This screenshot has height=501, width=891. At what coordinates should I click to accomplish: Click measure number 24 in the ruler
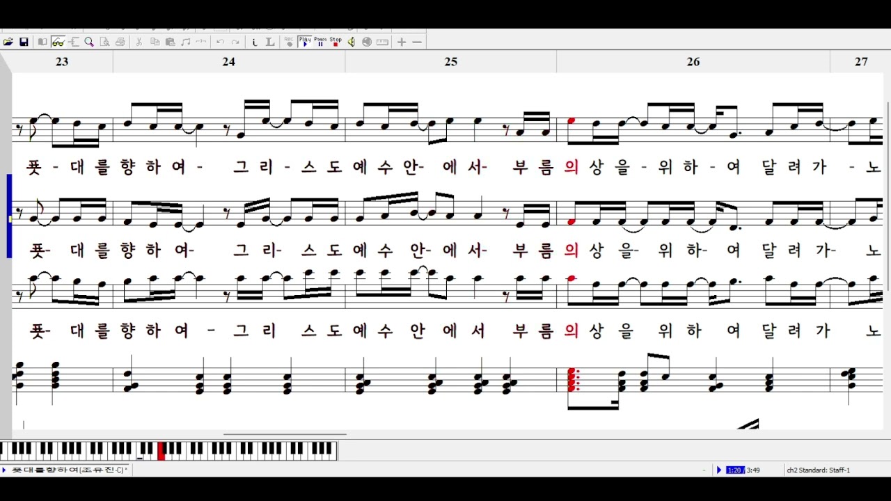point(229,62)
